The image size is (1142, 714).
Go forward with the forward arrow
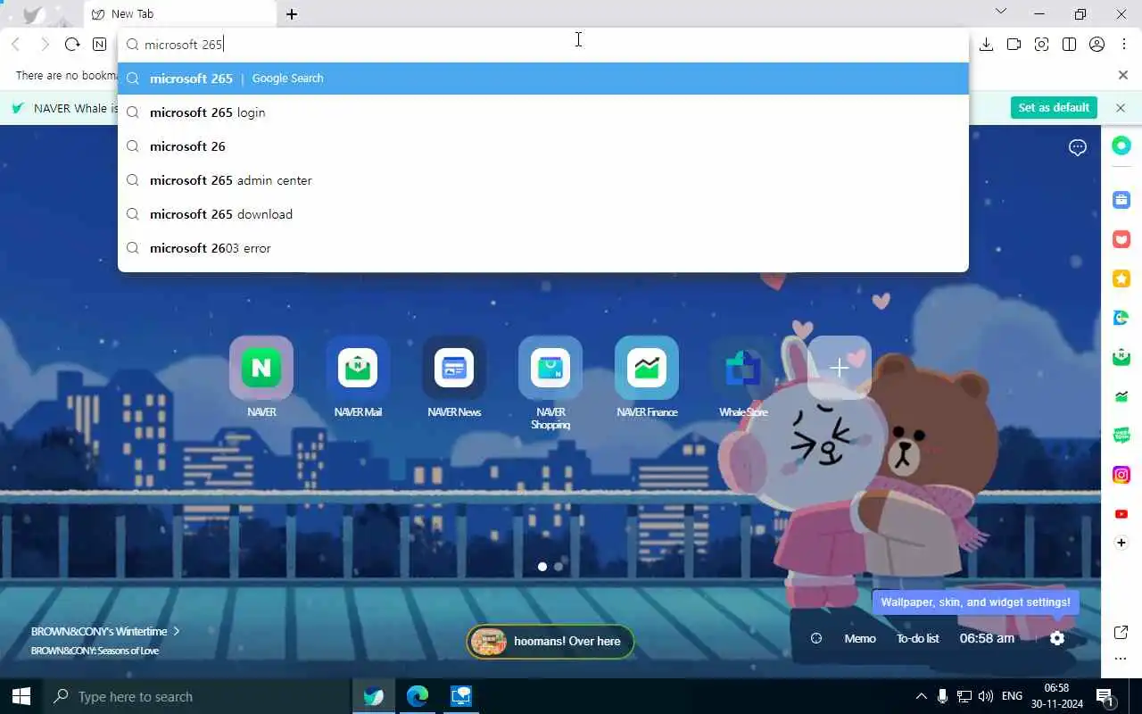point(44,44)
